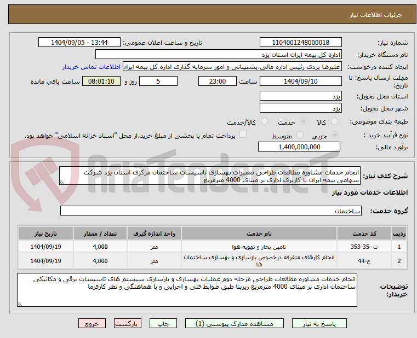Click the جزئیات اطلاعات نیاز page title
The width and height of the screenshot is (417, 338).
point(376,15)
